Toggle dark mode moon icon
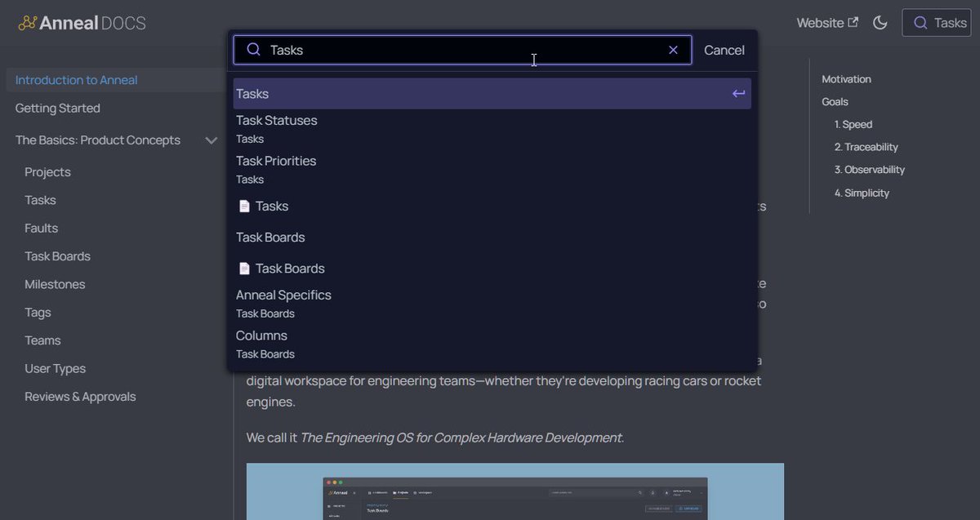This screenshot has width=980, height=520. [880, 23]
